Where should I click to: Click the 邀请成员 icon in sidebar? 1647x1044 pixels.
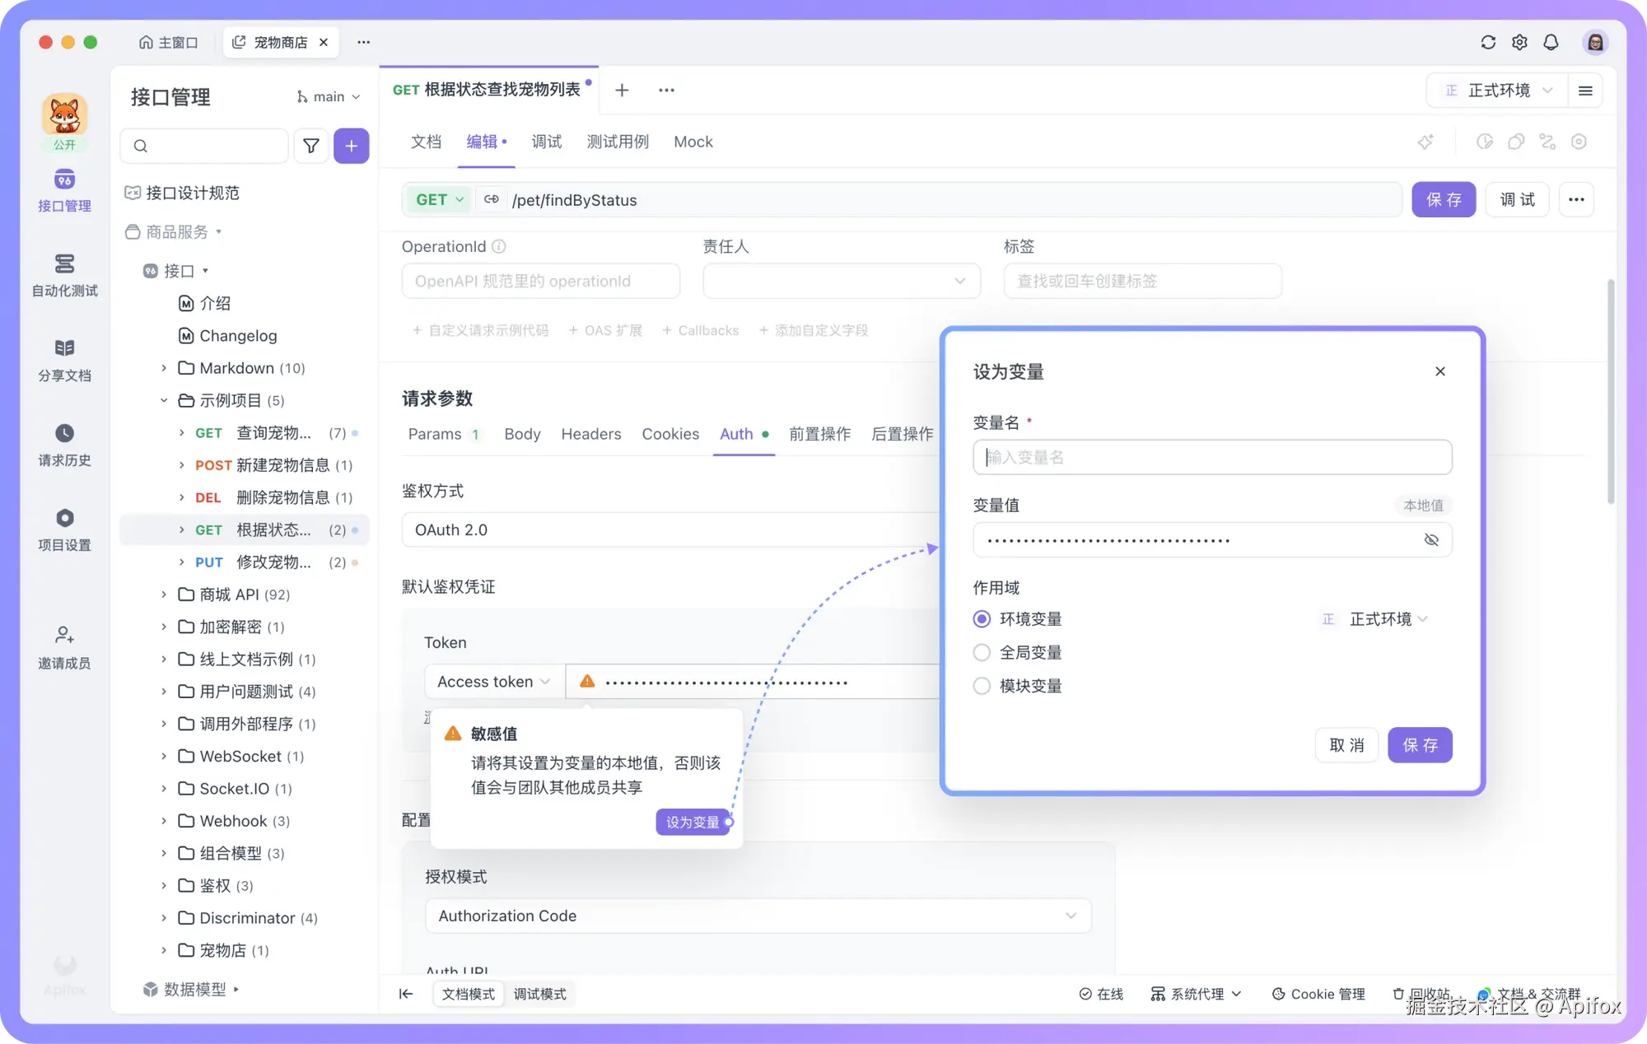(x=64, y=635)
